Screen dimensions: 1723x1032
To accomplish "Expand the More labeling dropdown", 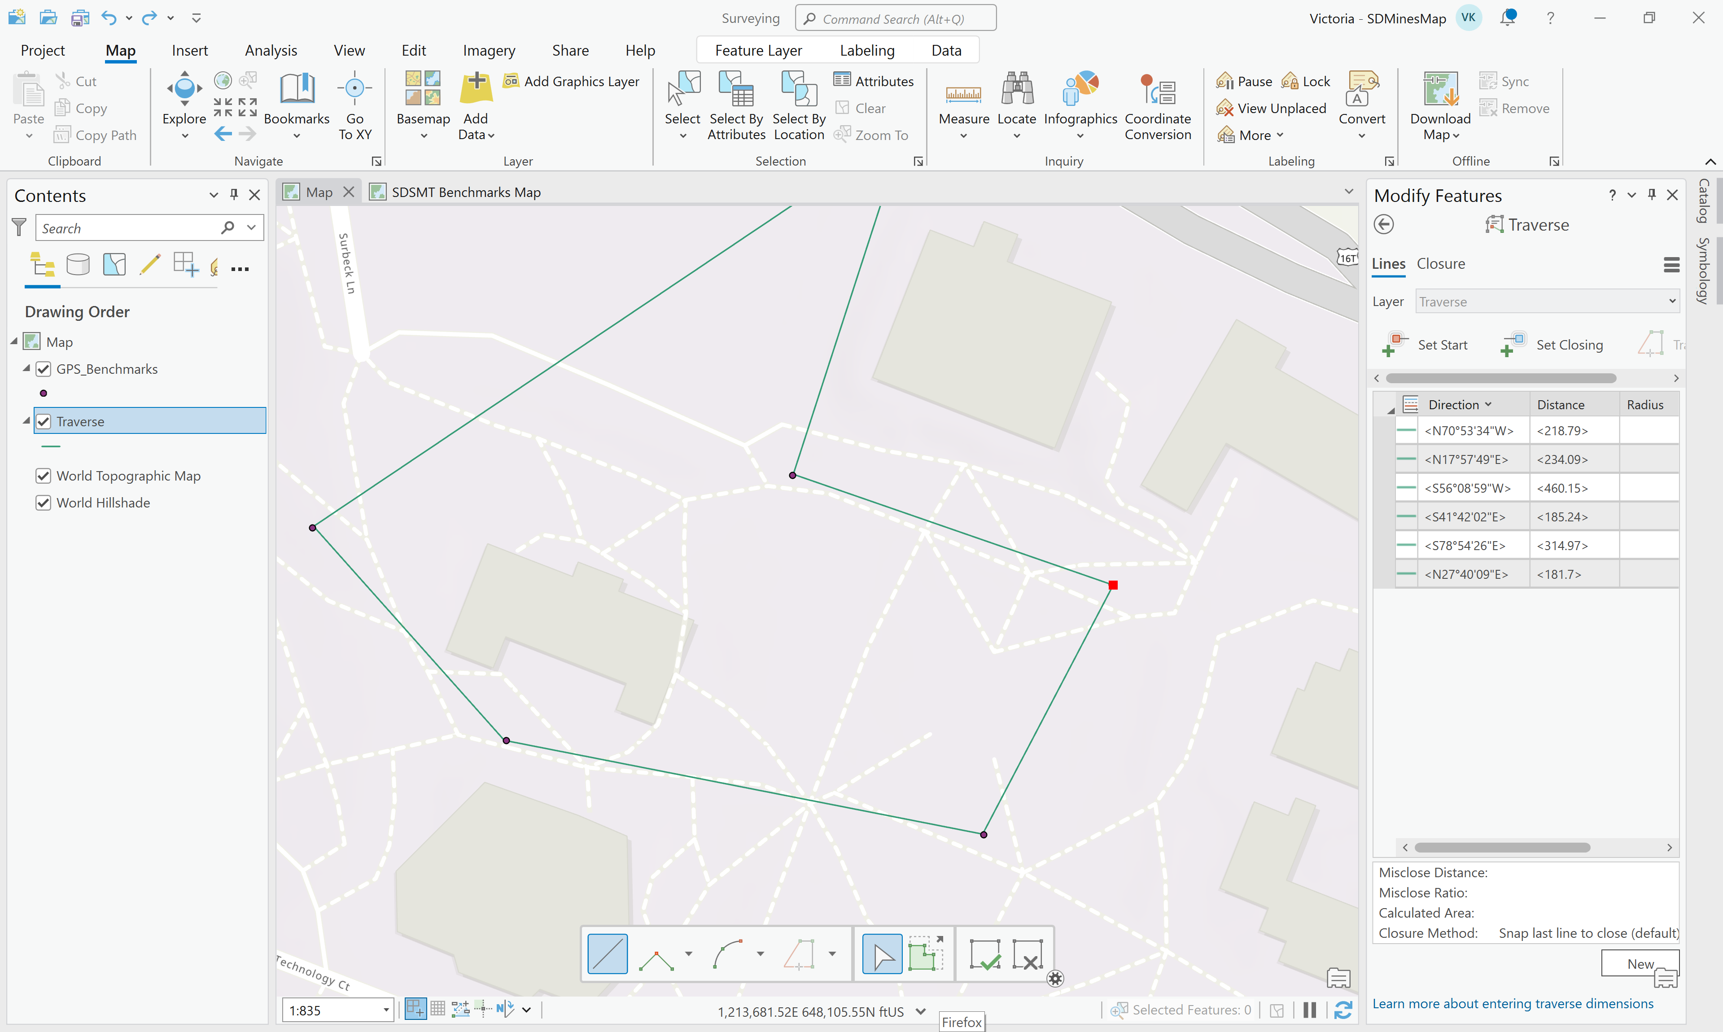I will coord(1250,135).
